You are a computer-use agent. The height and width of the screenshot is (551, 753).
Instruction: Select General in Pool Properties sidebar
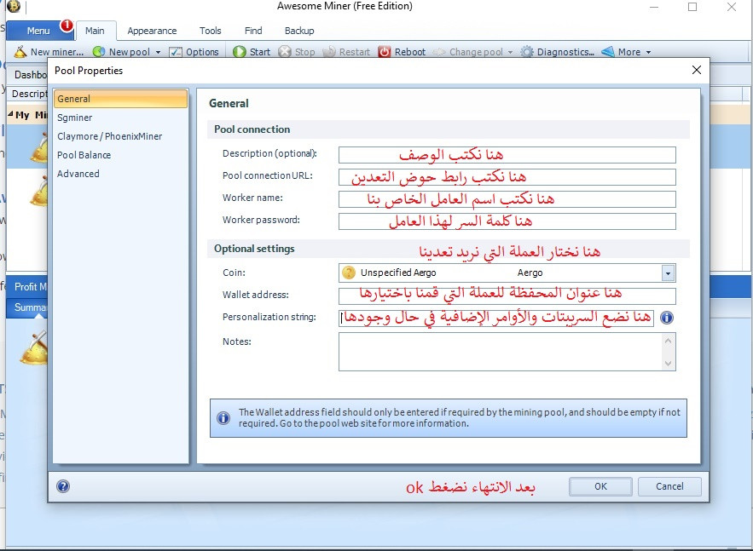(120, 99)
